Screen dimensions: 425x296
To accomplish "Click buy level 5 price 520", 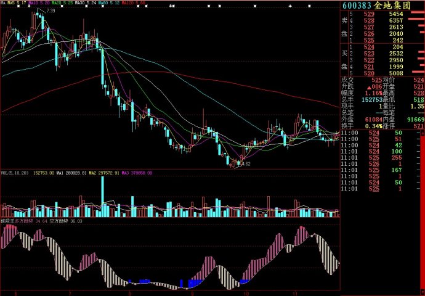I will tap(369, 73).
